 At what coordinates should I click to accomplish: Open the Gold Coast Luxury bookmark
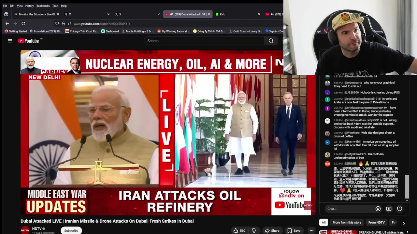tap(245, 31)
